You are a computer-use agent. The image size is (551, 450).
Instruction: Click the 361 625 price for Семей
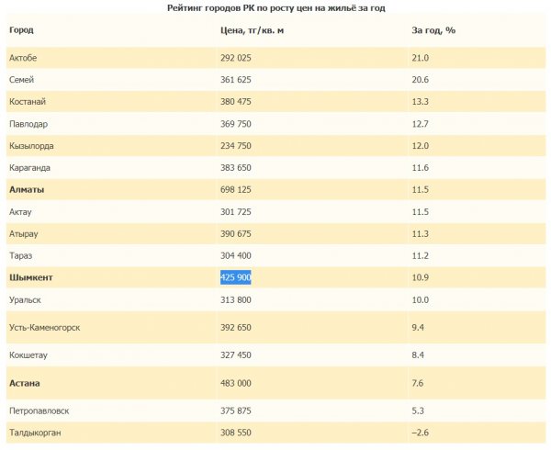(x=236, y=80)
